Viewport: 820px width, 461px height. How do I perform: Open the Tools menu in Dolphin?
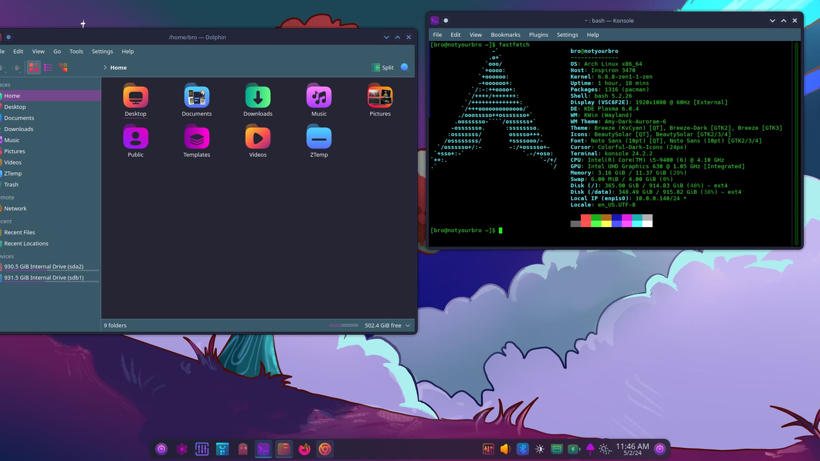tap(76, 51)
